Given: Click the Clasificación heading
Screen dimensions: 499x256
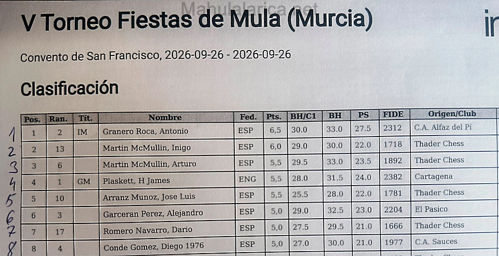Looking at the screenshot, I should [70, 88].
